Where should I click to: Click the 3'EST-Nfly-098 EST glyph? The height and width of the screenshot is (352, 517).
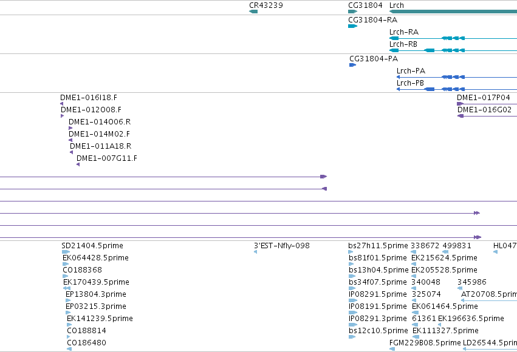256,252
